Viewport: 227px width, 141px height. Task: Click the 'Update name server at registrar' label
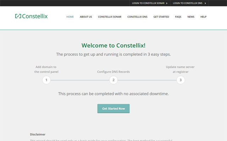click(181, 69)
